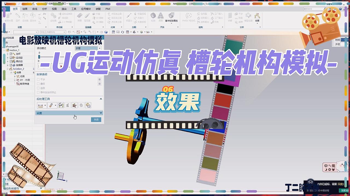Viewport: 350px width, 196px height.
Task: Open the measure tool dropdown arrow
Action: point(45,105)
